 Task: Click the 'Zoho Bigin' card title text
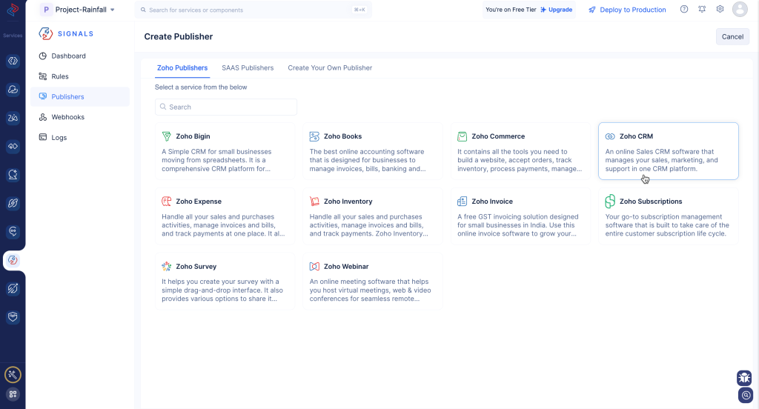pyautogui.click(x=193, y=136)
